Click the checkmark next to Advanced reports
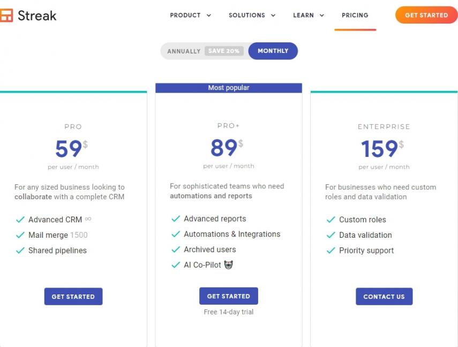The height and width of the screenshot is (347, 458). (175, 218)
